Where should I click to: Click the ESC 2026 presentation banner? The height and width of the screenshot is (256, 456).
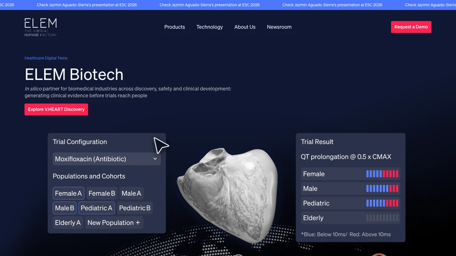point(228,5)
